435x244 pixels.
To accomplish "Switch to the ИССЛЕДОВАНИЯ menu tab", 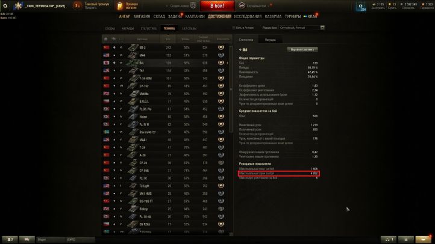I will 248,17.
